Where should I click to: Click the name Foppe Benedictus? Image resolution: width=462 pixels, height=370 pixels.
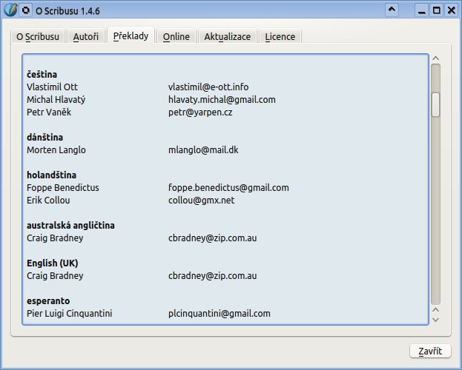tap(63, 188)
